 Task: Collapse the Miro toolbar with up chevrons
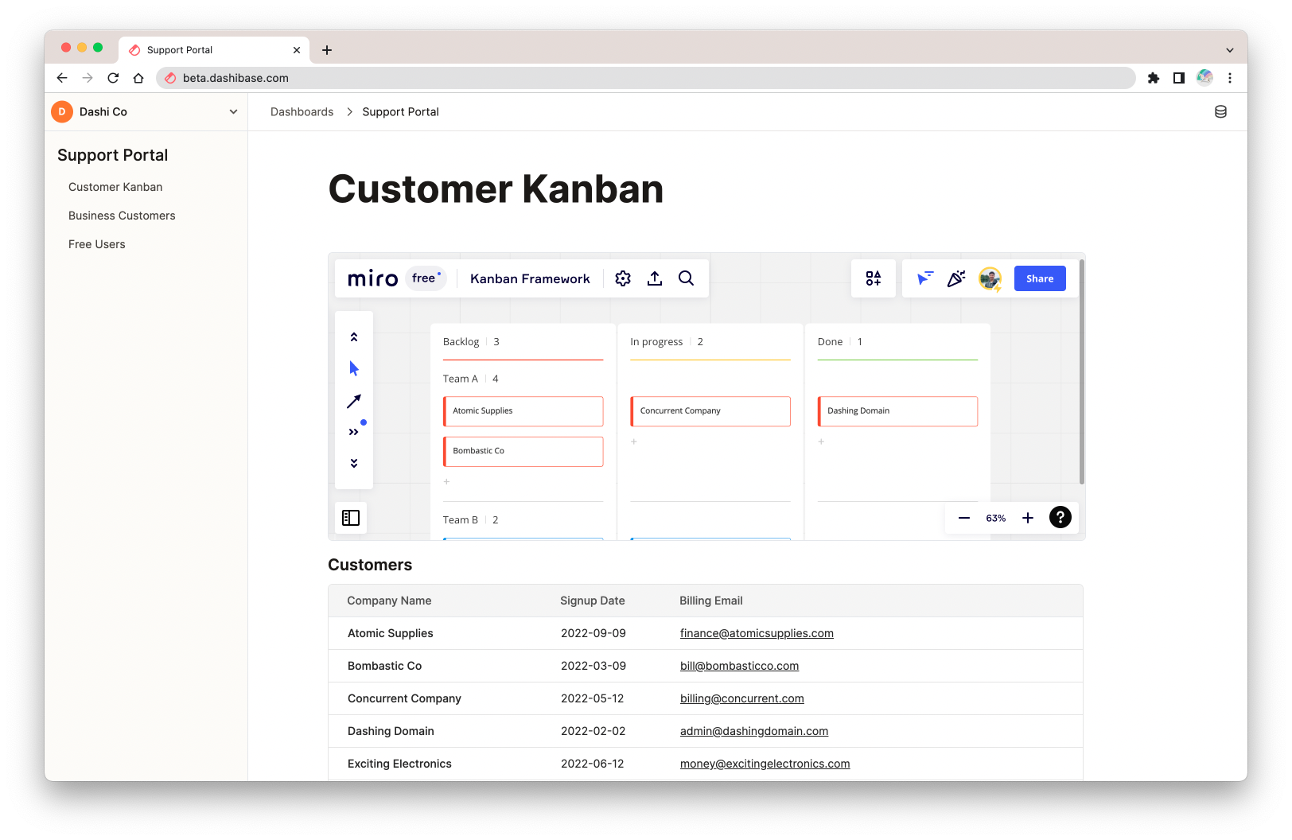click(x=354, y=337)
